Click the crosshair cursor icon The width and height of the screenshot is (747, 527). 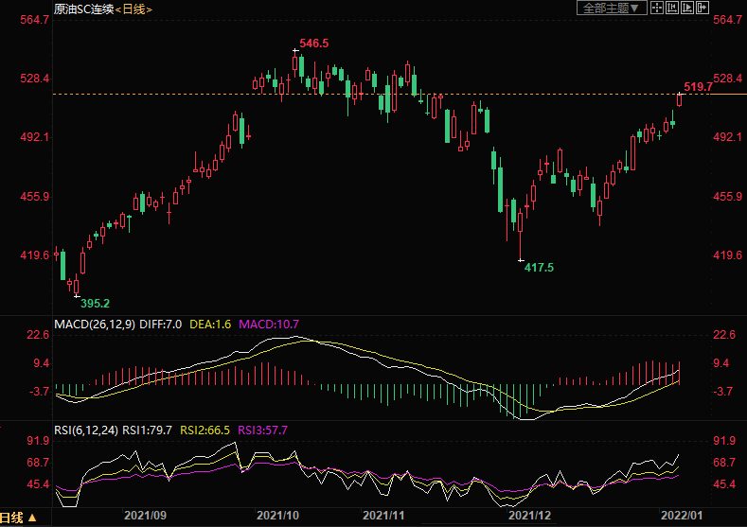tap(656, 8)
